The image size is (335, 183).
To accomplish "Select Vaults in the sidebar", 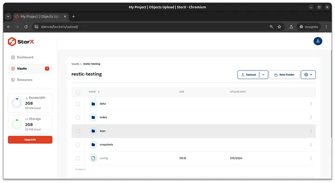I will [30, 69].
